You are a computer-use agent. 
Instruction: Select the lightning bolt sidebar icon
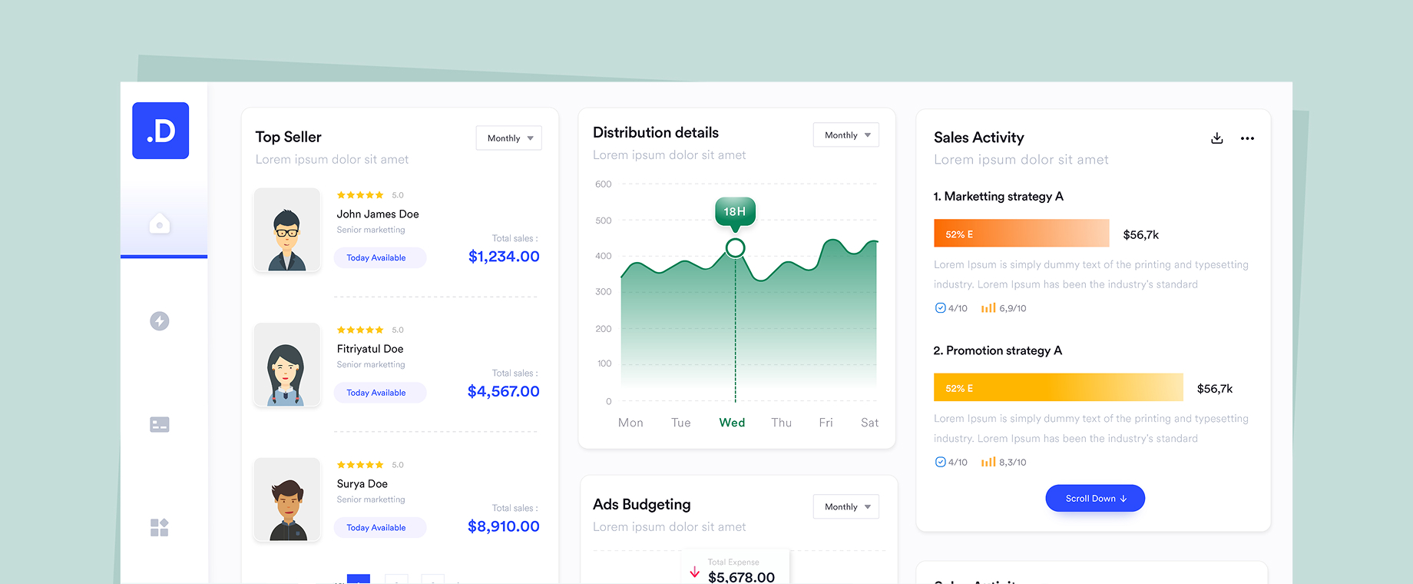160,321
